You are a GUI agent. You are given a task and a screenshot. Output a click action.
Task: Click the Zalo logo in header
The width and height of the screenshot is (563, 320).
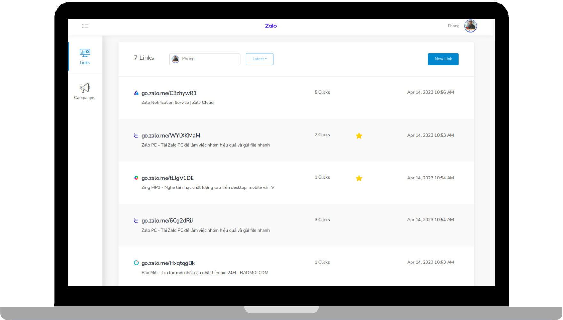(x=271, y=26)
